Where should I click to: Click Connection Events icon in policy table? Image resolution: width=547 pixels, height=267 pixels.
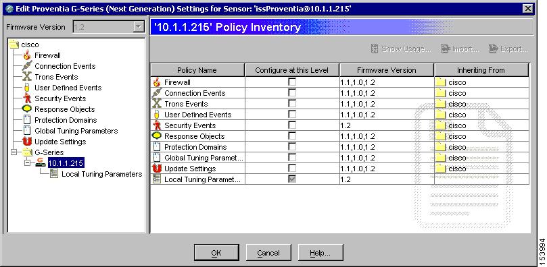(157, 93)
